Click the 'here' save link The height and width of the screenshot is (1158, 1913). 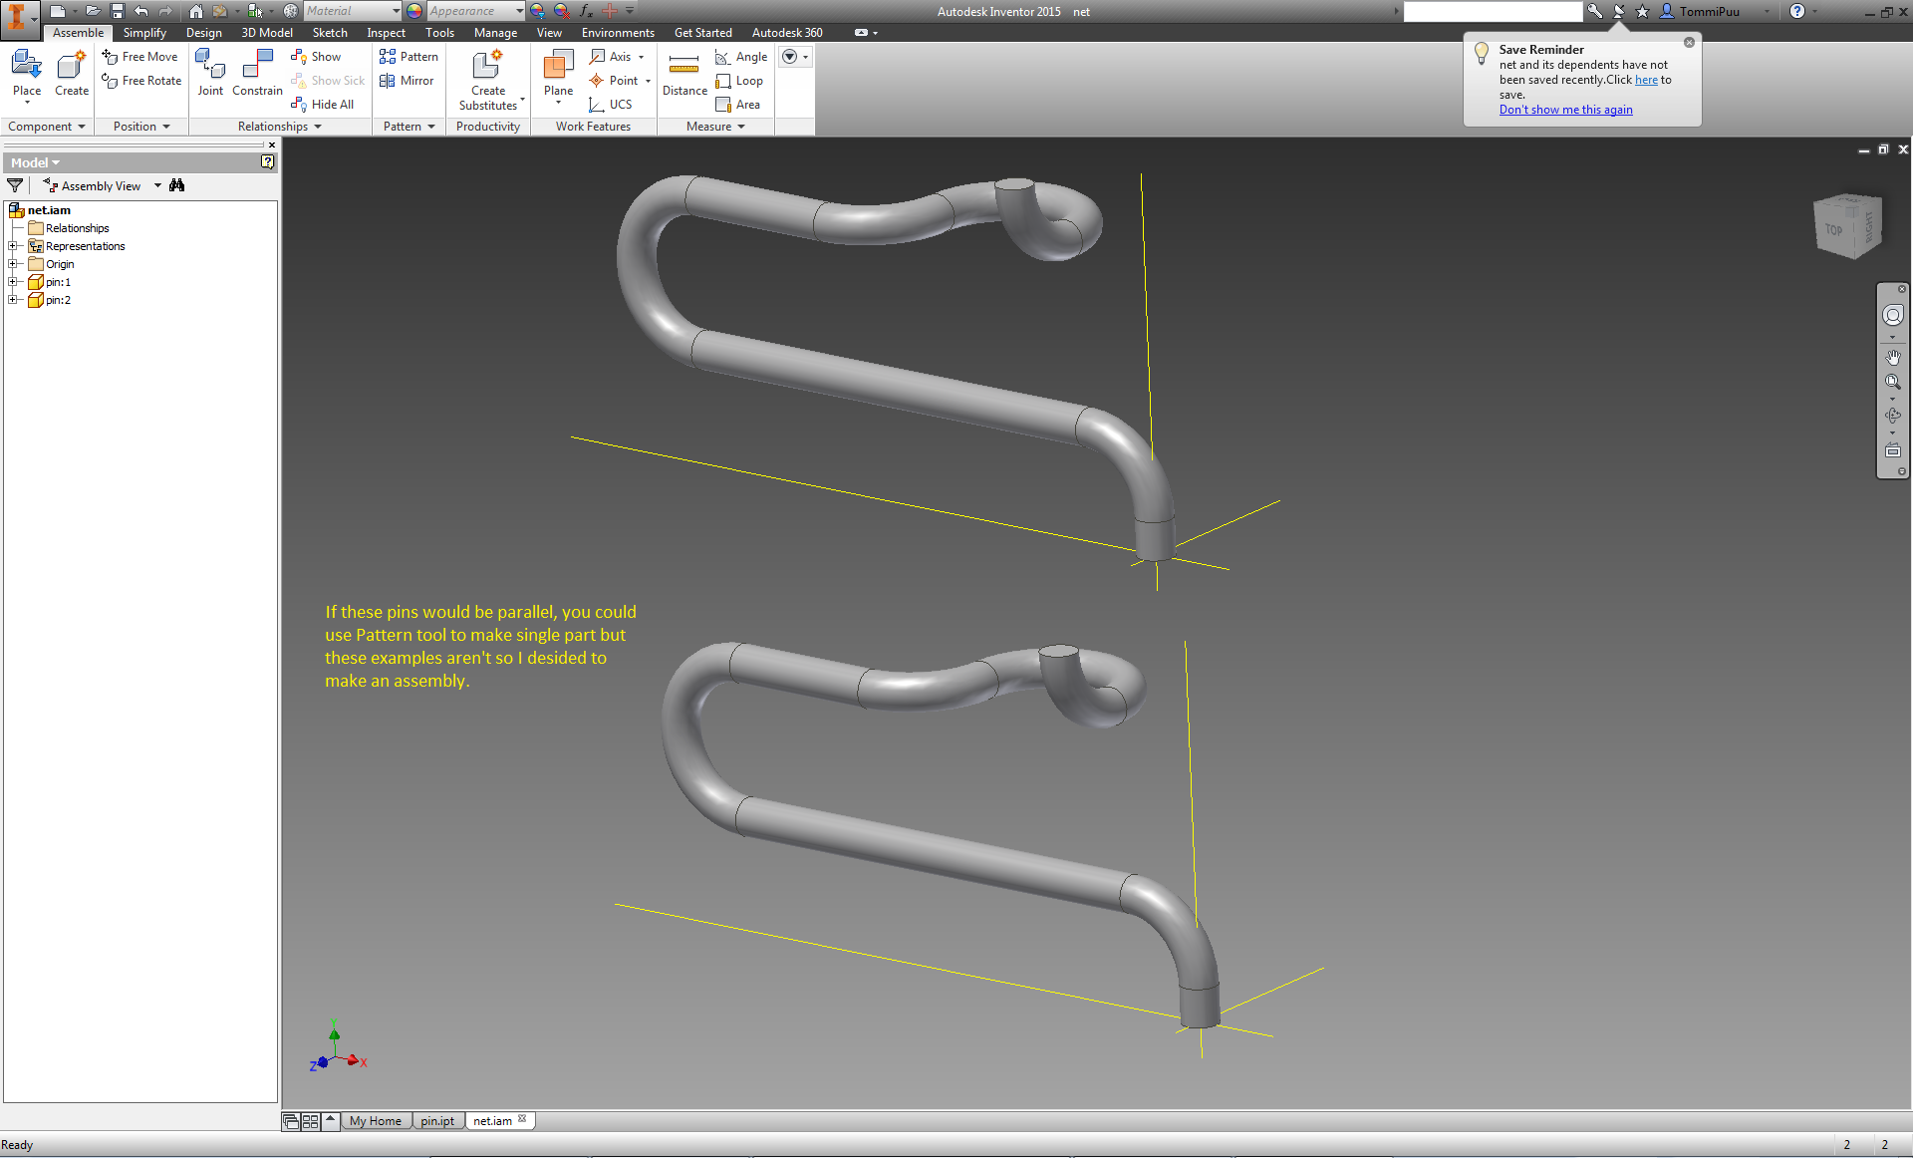pyautogui.click(x=1646, y=80)
